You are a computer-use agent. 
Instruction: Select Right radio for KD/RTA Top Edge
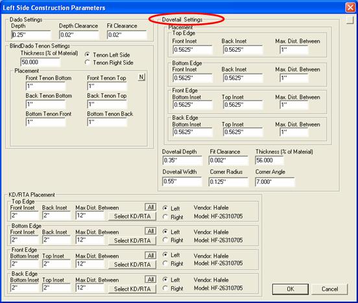pos(165,217)
